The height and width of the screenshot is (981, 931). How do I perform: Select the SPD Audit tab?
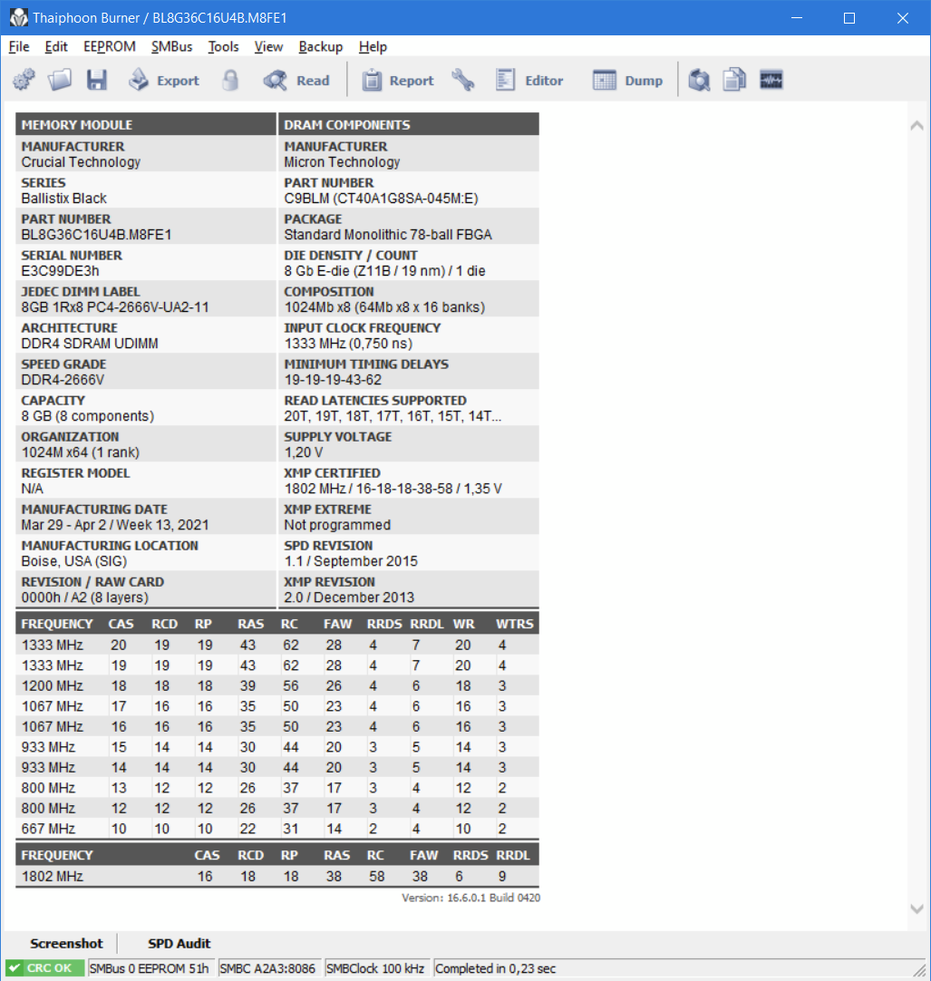[x=179, y=944]
